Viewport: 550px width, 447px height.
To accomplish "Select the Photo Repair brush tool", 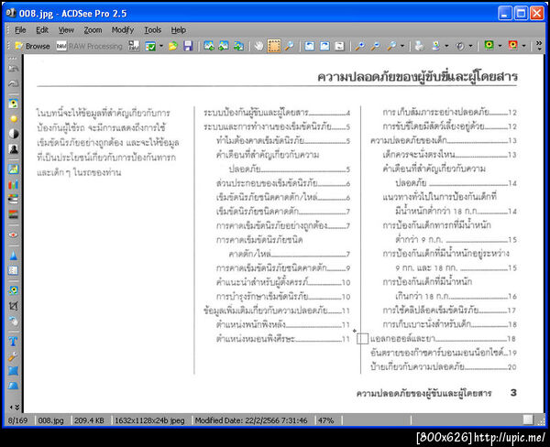I will point(14,356).
